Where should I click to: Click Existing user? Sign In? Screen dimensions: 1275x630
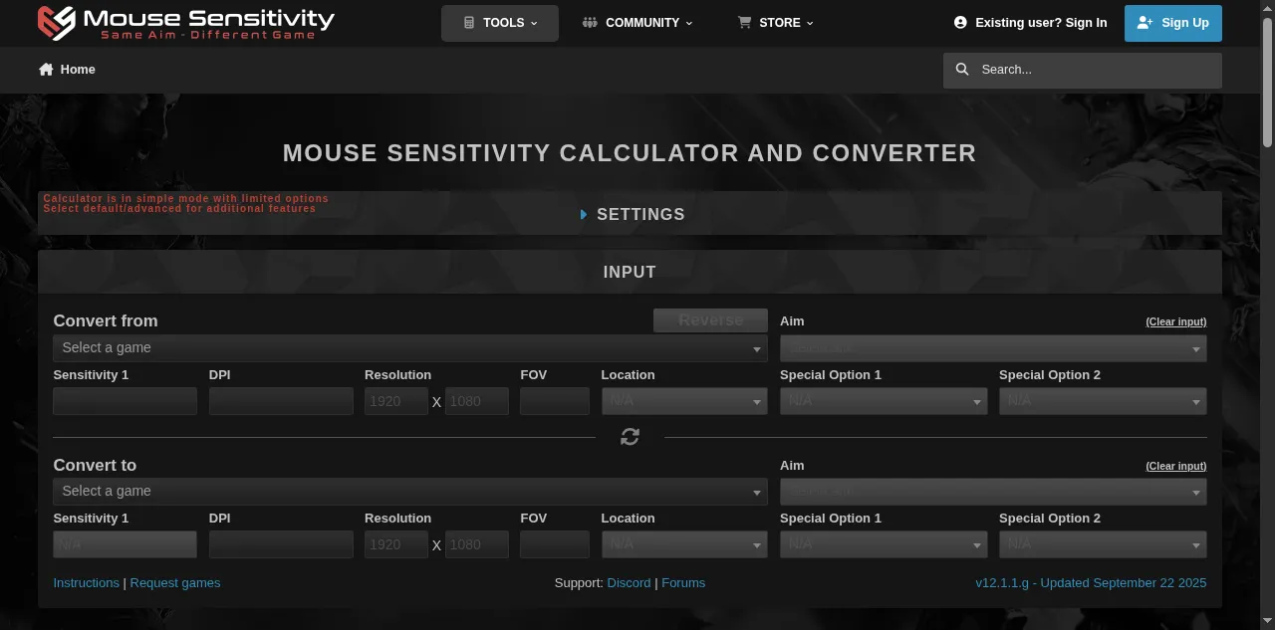[x=1030, y=23]
